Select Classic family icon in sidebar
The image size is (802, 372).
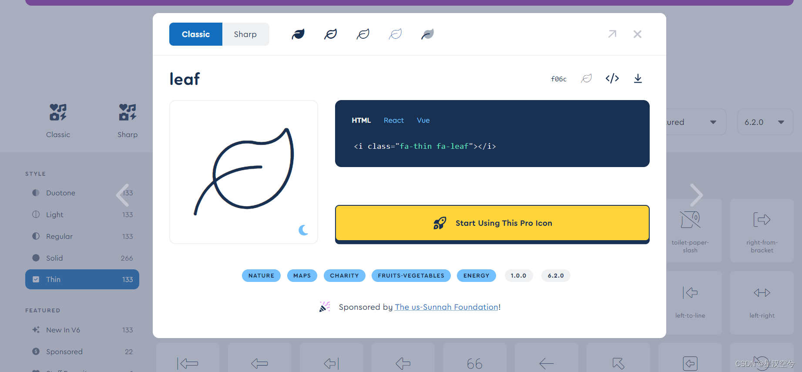(58, 121)
